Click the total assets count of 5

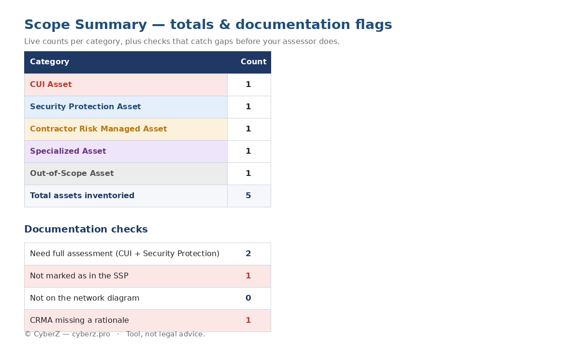[x=249, y=196]
